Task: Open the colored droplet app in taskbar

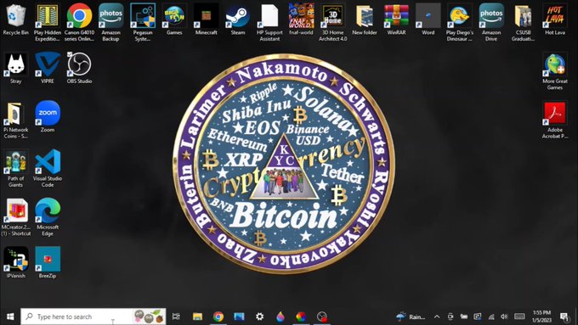Action: pyautogui.click(x=280, y=317)
